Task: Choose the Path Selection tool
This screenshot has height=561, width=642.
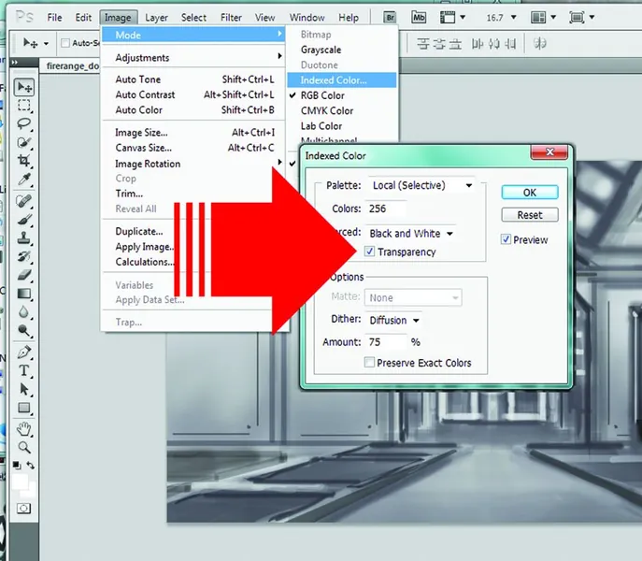Action: 24,389
